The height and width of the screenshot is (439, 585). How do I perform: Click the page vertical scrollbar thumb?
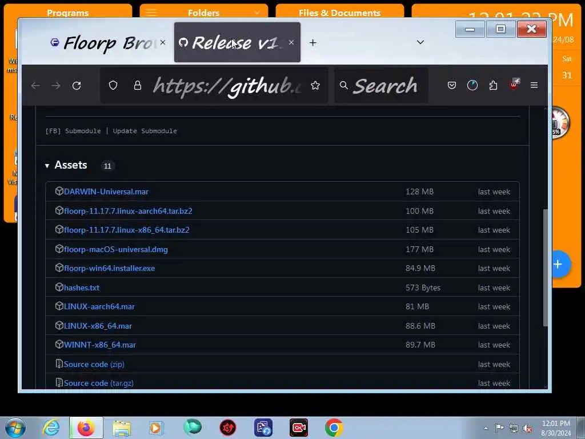coord(545,268)
